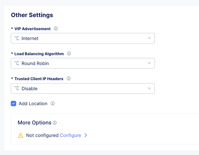
Task: Click info icon beside Add Location
Action: 52,103
